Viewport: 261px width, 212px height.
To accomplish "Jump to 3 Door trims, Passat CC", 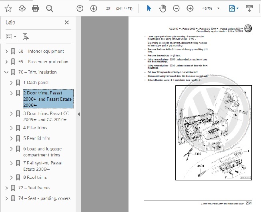I will [x=46, y=116].
